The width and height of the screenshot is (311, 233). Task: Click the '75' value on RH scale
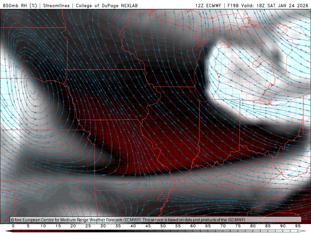point(238,226)
